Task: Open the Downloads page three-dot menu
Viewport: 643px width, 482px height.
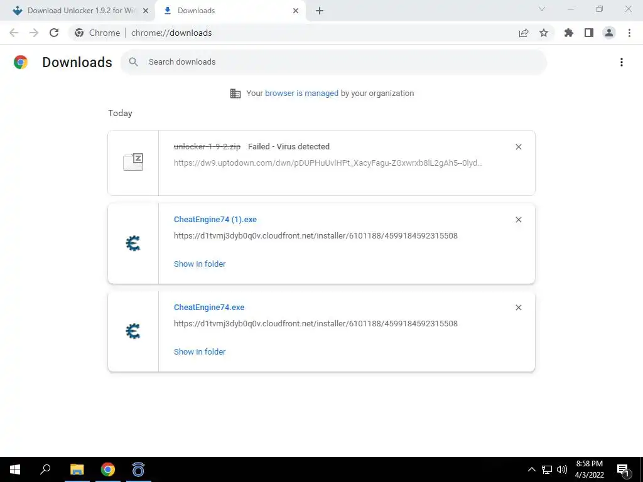Action: pyautogui.click(x=622, y=62)
